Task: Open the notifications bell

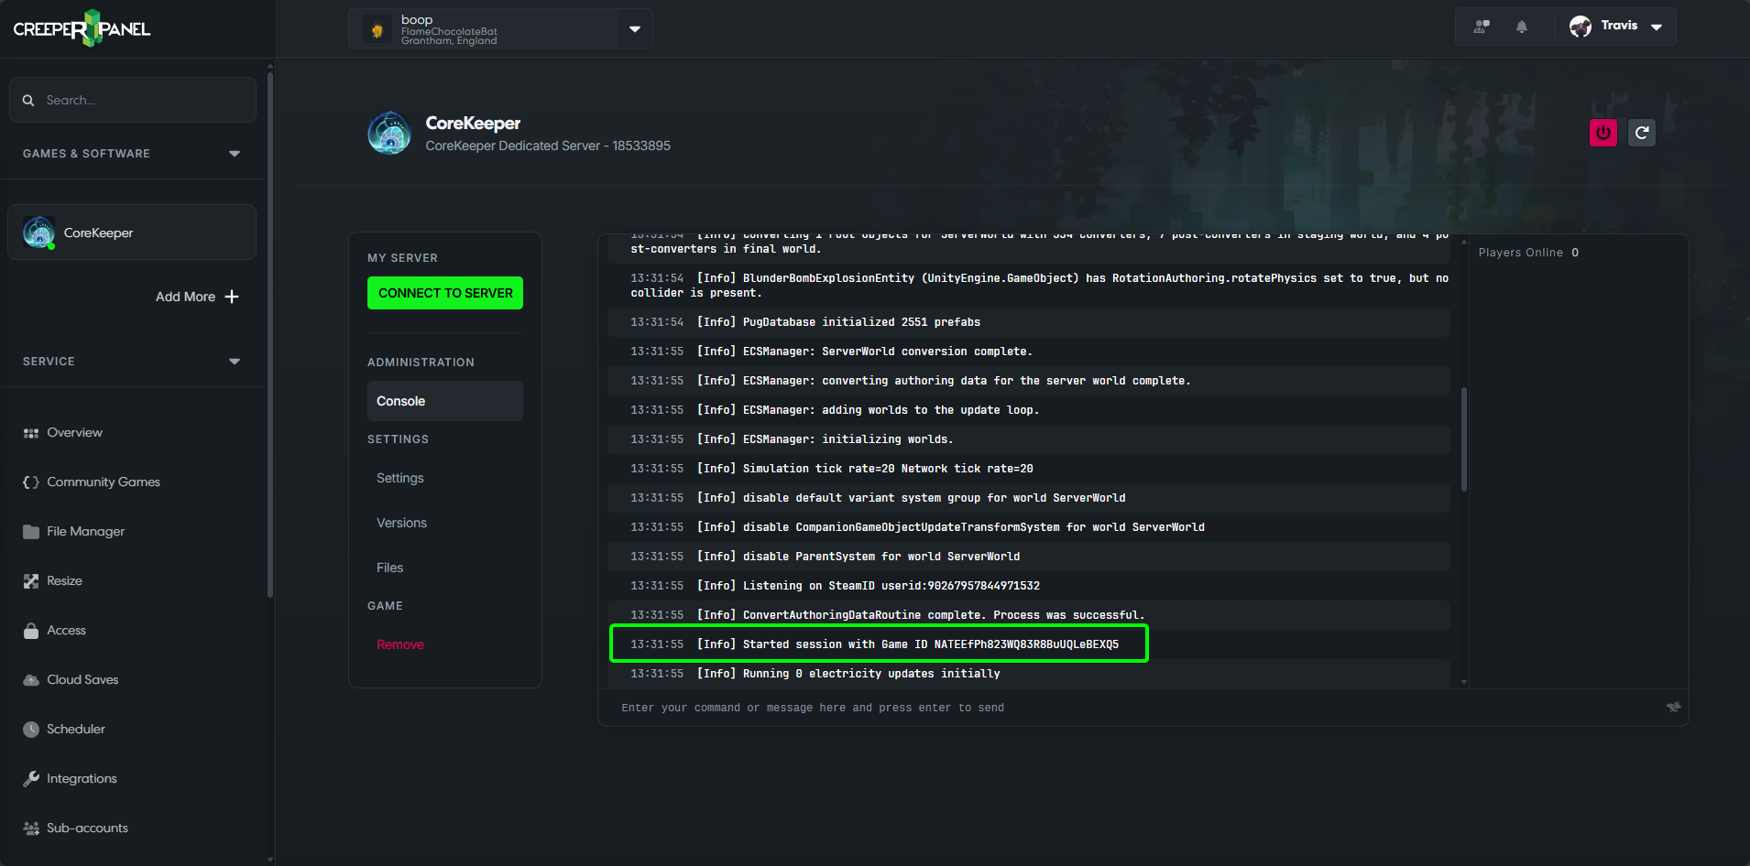Action: (1522, 27)
